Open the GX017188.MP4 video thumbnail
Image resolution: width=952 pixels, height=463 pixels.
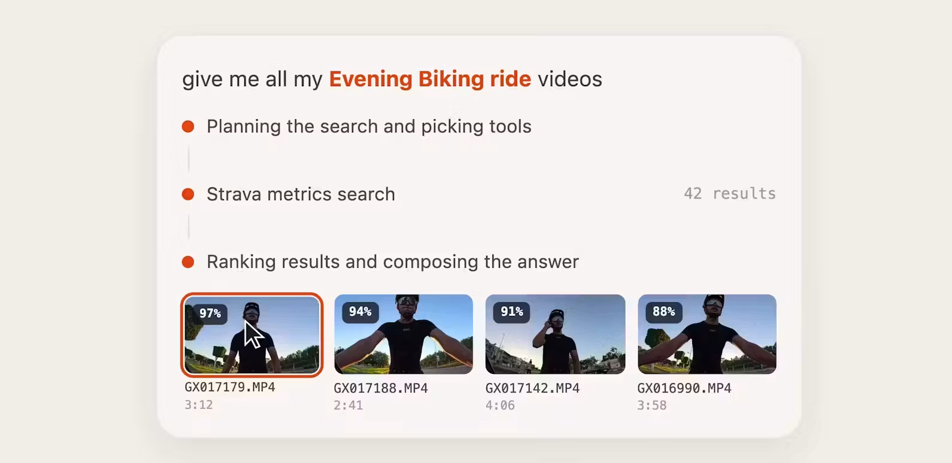[404, 334]
